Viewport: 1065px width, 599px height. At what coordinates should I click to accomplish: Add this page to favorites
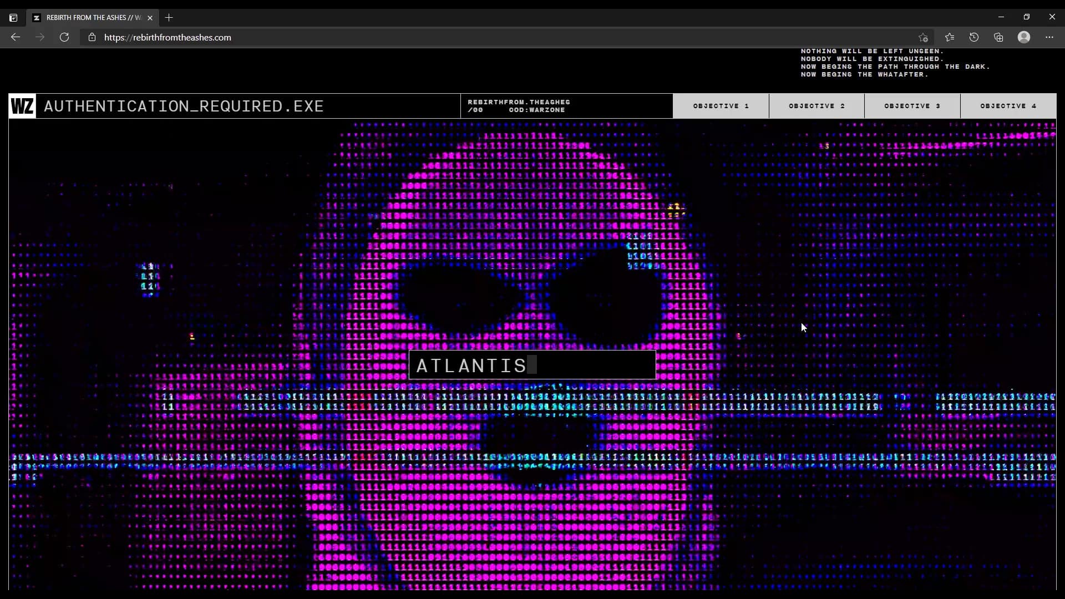923,37
